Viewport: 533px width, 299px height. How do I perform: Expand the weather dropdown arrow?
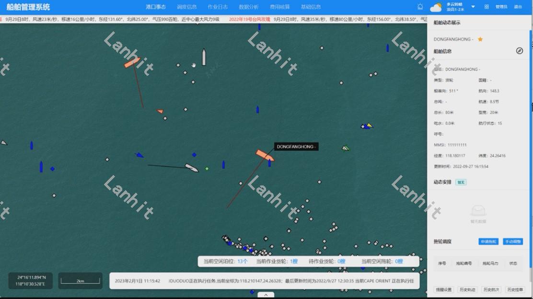(473, 7)
